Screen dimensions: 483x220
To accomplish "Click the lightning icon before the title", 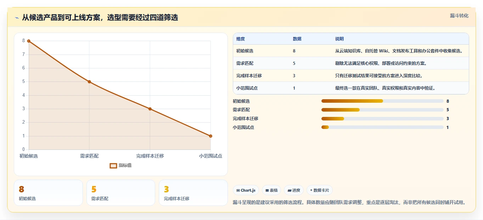I will coord(17,18).
